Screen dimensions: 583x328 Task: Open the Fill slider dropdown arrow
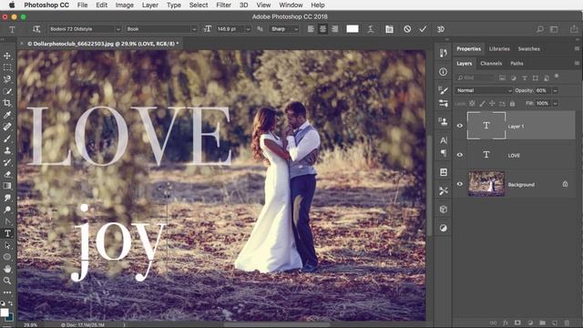[x=555, y=103]
